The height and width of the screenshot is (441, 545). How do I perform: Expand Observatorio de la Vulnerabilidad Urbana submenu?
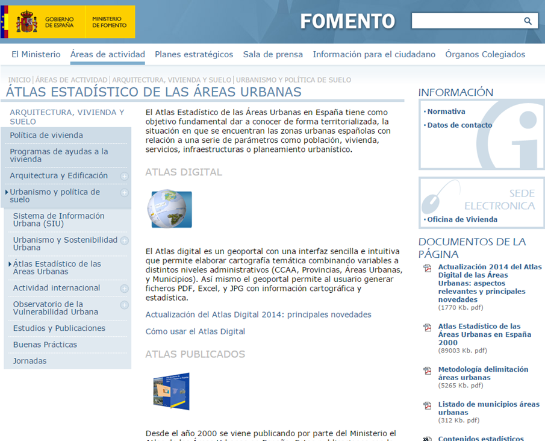point(124,305)
